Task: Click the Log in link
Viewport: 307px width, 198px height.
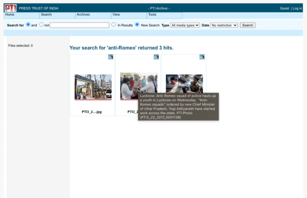Action: pos(297,8)
